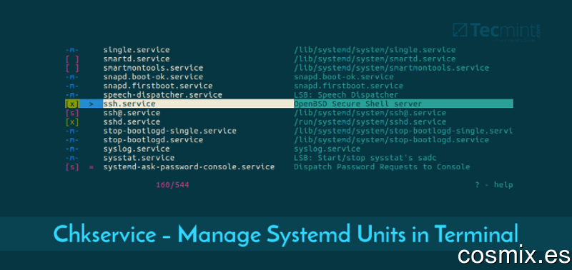
Task: Toggle the [s] state of systemd-ask-password-console.service
Action: [72, 167]
